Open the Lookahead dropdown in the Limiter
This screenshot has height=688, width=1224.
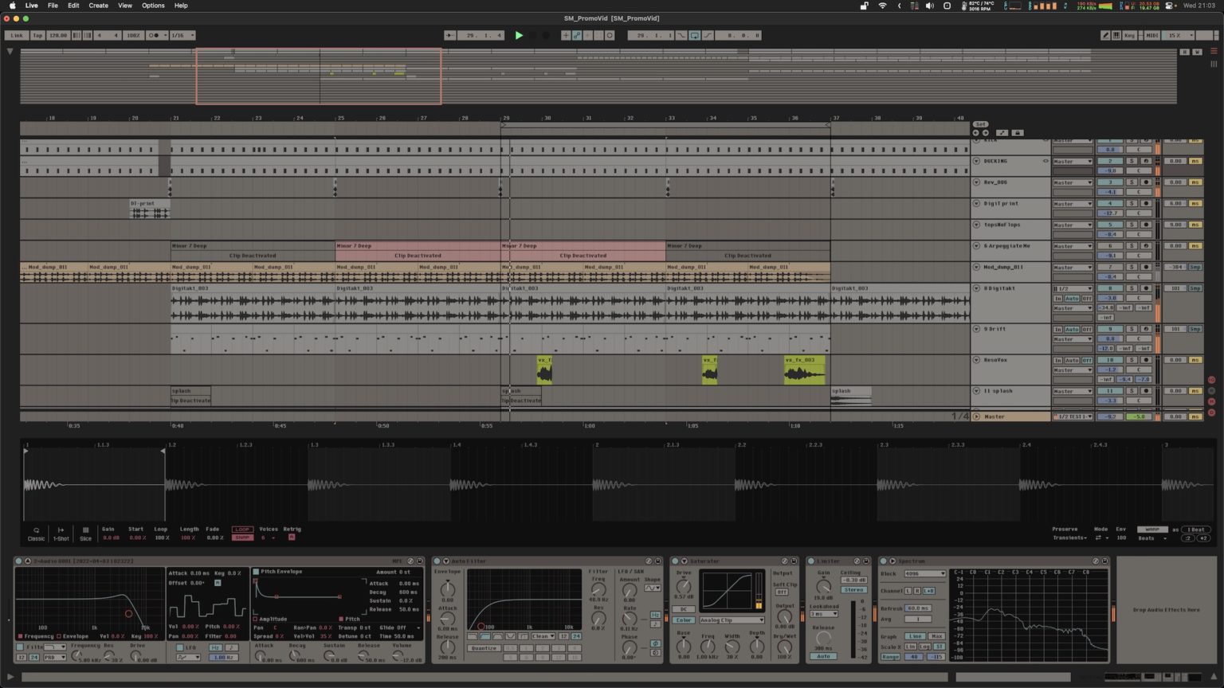pos(823,614)
